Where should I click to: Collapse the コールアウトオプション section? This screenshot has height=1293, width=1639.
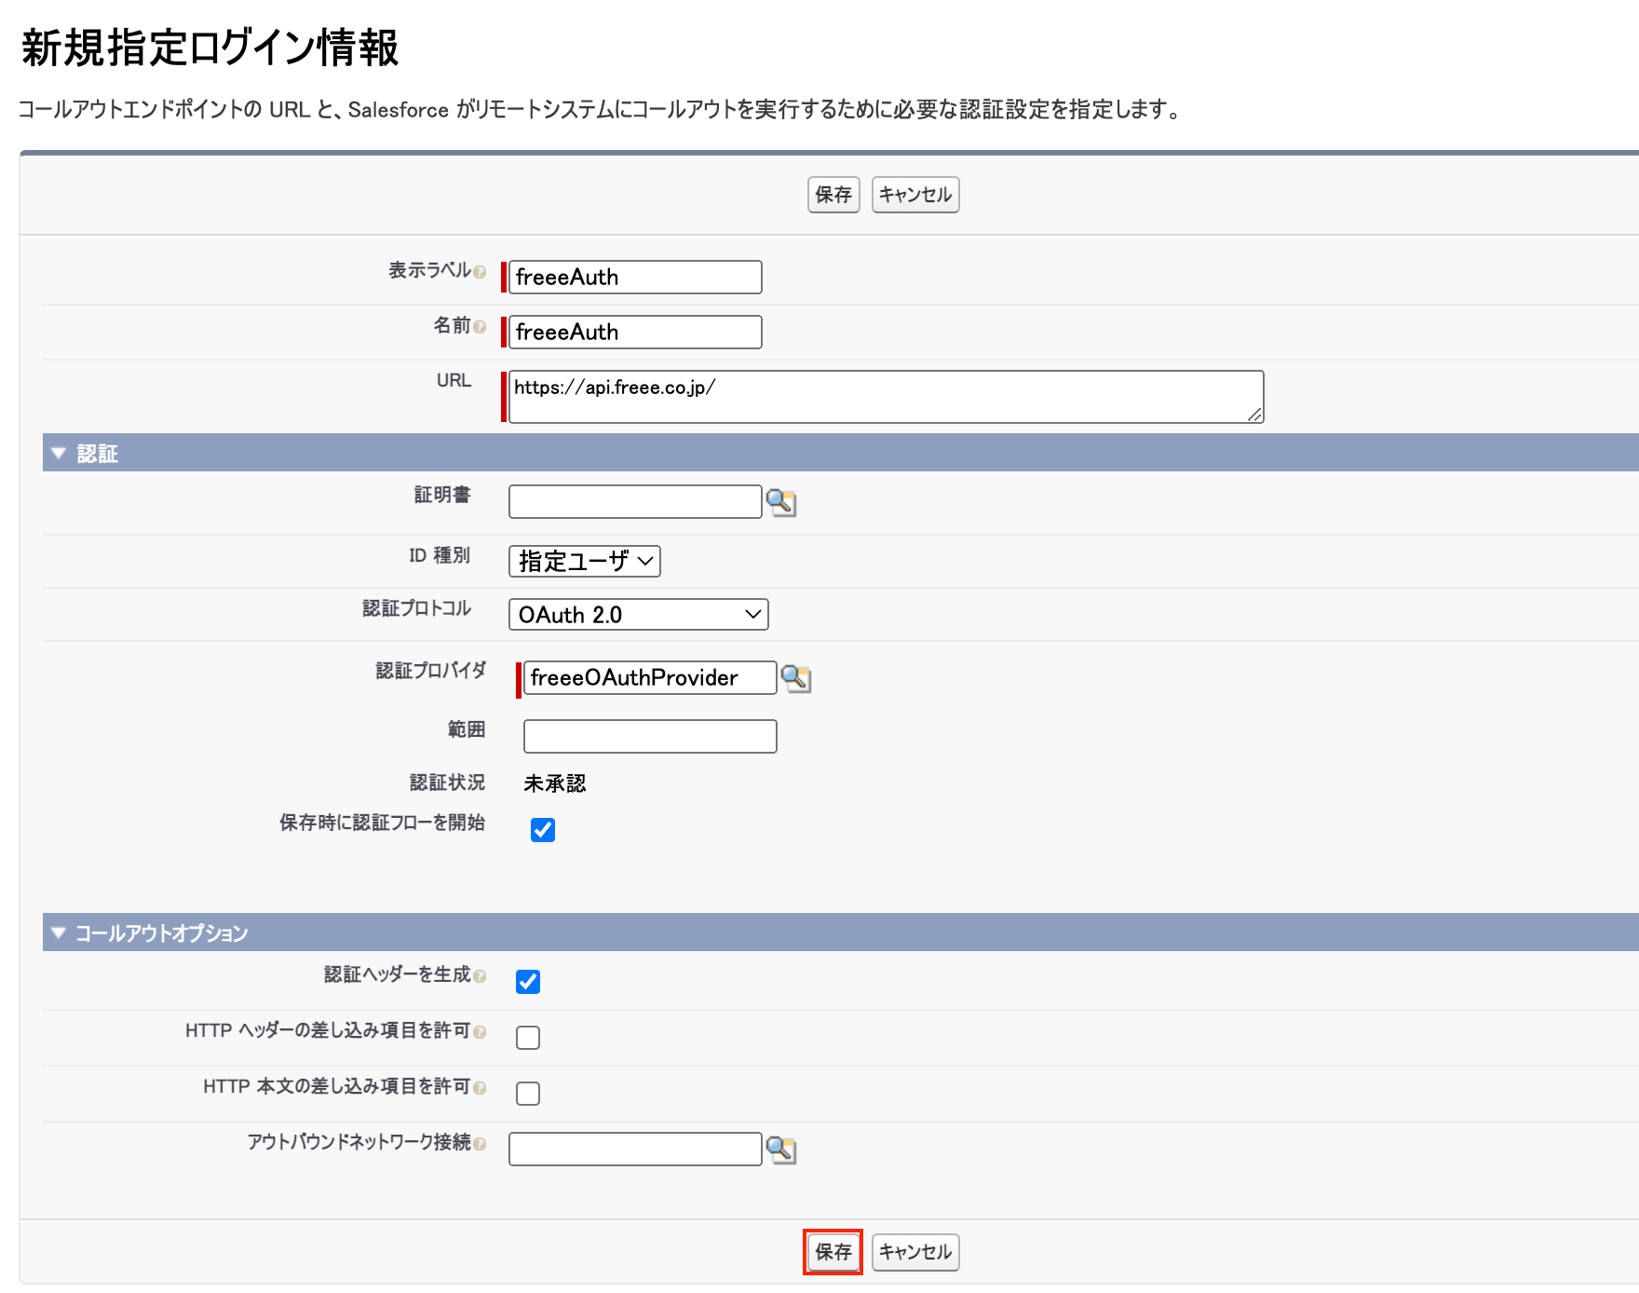pos(59,933)
